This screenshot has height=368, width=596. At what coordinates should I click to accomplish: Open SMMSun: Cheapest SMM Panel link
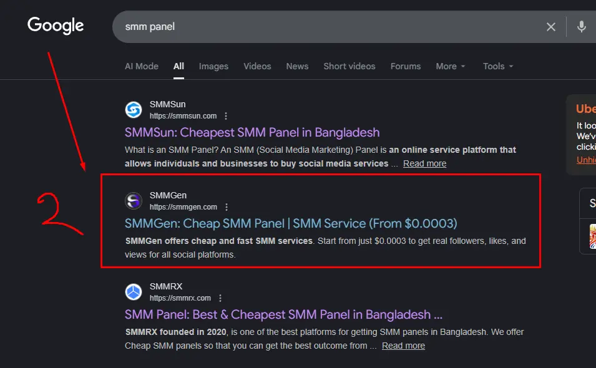252,132
